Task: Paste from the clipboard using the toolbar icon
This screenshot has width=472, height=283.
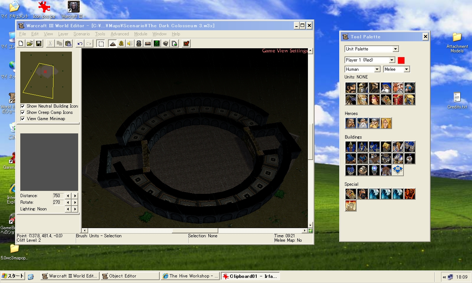Action: [68, 43]
